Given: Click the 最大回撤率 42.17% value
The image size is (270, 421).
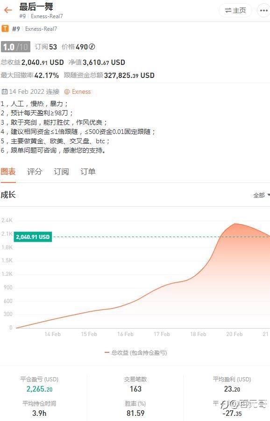Looking at the screenshot, I should coord(29,75).
